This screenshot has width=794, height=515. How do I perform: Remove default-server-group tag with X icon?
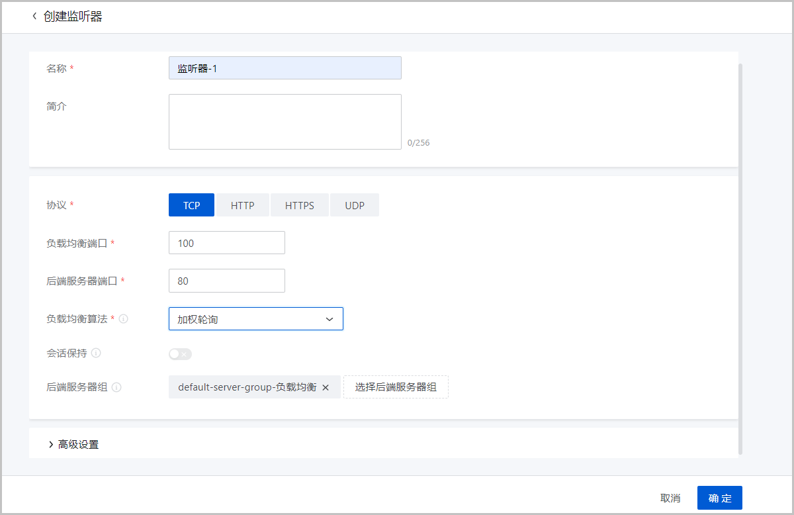[x=326, y=388]
